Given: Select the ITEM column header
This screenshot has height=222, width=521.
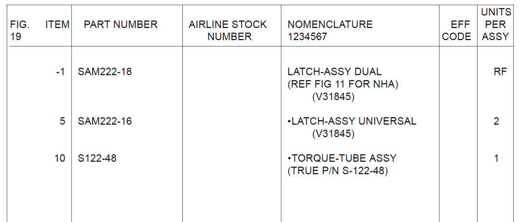Looking at the screenshot, I should (57, 25).
